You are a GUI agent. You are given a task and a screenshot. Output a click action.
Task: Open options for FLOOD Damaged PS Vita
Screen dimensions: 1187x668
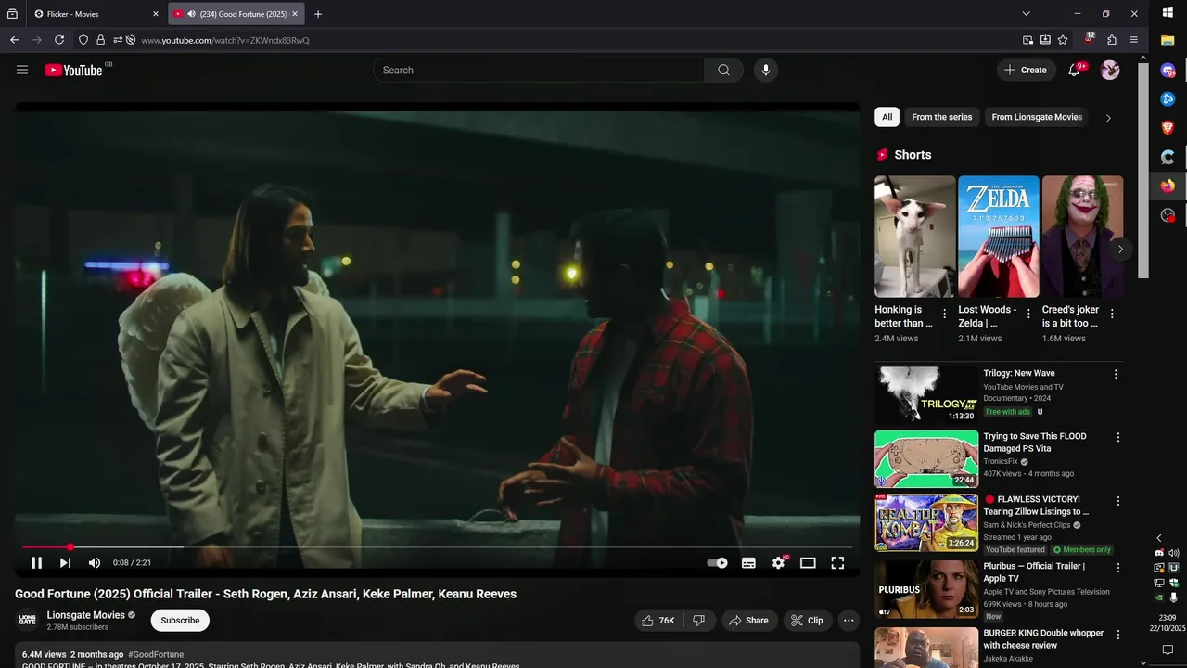click(1118, 437)
